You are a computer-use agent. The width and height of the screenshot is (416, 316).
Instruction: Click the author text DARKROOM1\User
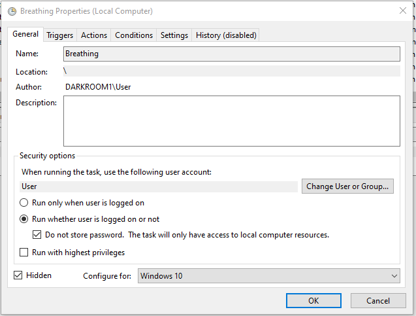(x=98, y=87)
